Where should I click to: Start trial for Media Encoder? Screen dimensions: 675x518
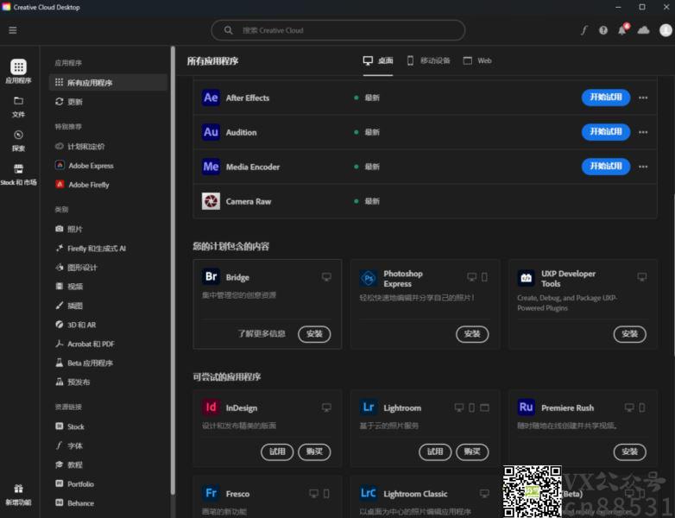(x=606, y=167)
